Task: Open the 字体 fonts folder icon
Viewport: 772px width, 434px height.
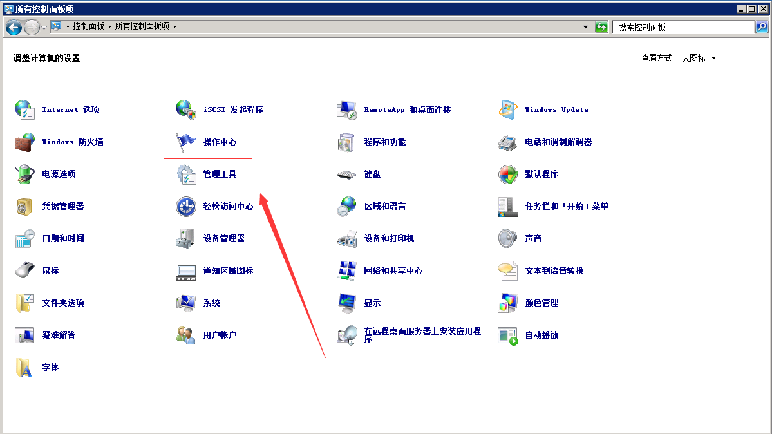Action: pos(24,368)
